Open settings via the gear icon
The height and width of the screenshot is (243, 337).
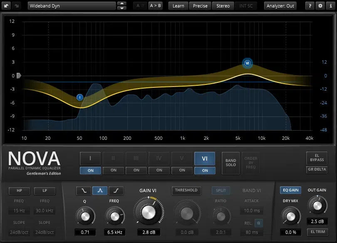320,6
